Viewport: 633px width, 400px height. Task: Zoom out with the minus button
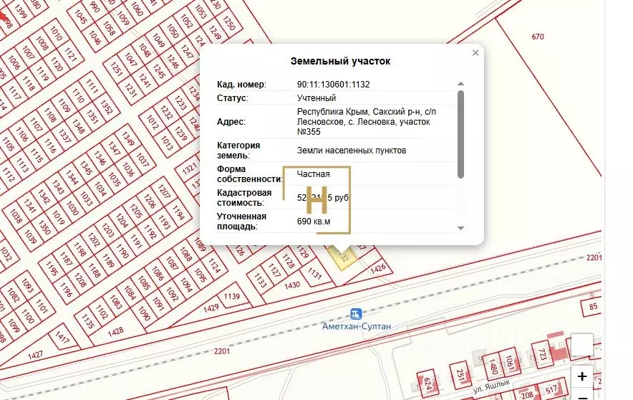582,395
